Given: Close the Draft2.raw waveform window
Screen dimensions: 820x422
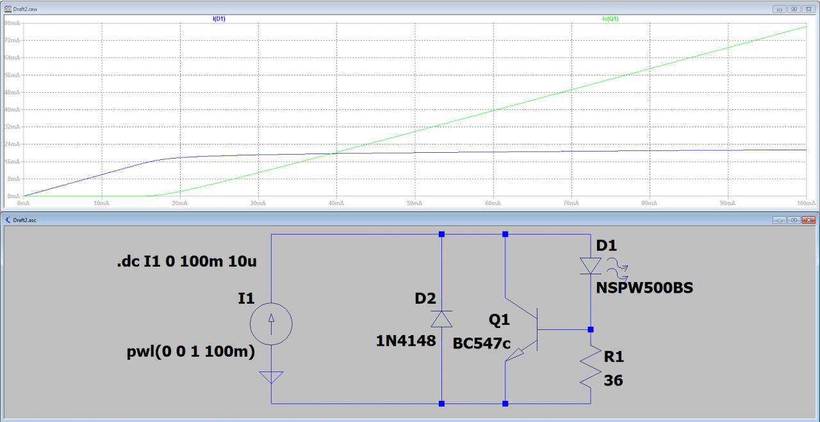Looking at the screenshot, I should (x=808, y=9).
